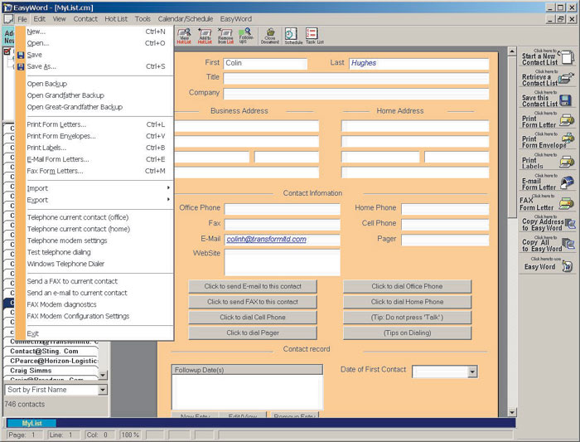The height and width of the screenshot is (442, 580).
Task: Open the Sort by First Name dropdown
Action: click(x=103, y=390)
